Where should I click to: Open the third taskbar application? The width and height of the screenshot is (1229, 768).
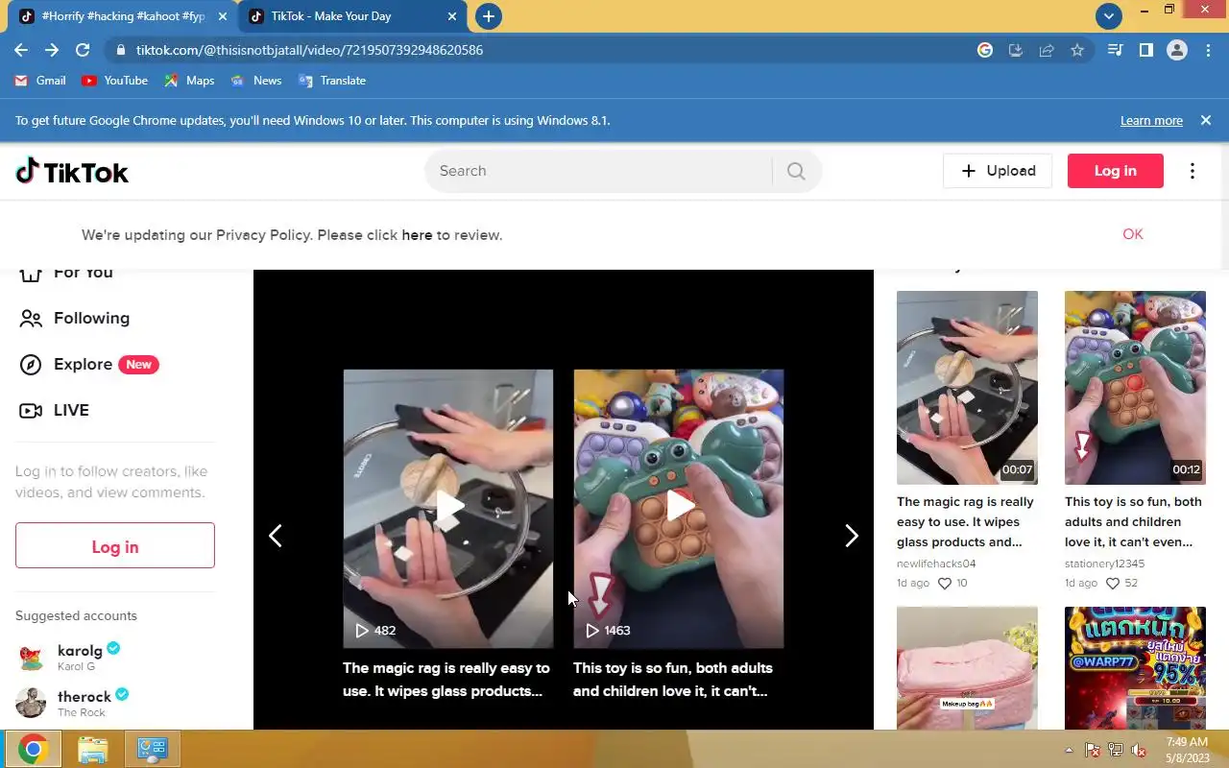point(152,749)
